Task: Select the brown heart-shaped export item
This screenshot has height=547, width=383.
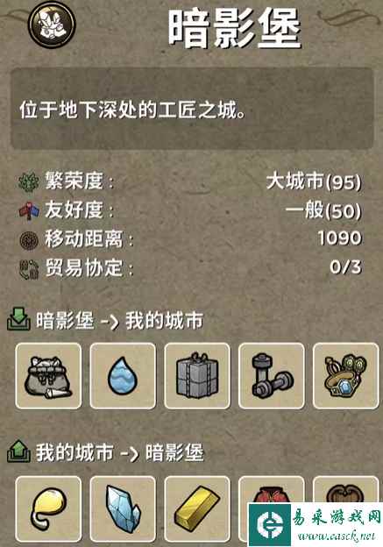Action: (x=345, y=490)
